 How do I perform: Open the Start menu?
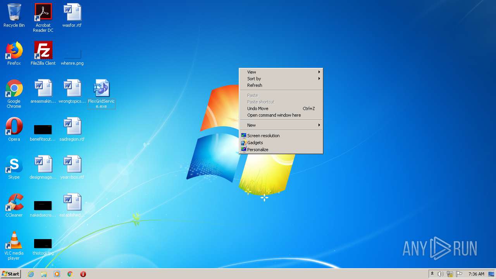point(10,274)
